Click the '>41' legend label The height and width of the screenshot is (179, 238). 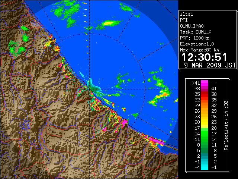pyautogui.click(x=196, y=83)
